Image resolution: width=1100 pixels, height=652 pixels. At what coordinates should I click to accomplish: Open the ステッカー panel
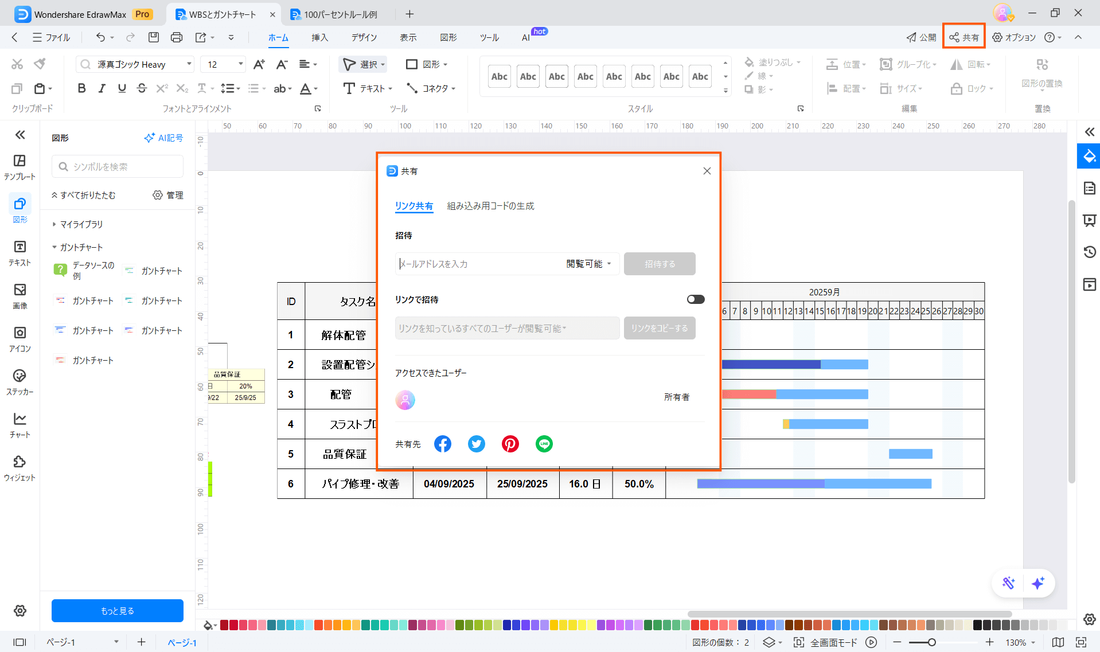point(19,381)
